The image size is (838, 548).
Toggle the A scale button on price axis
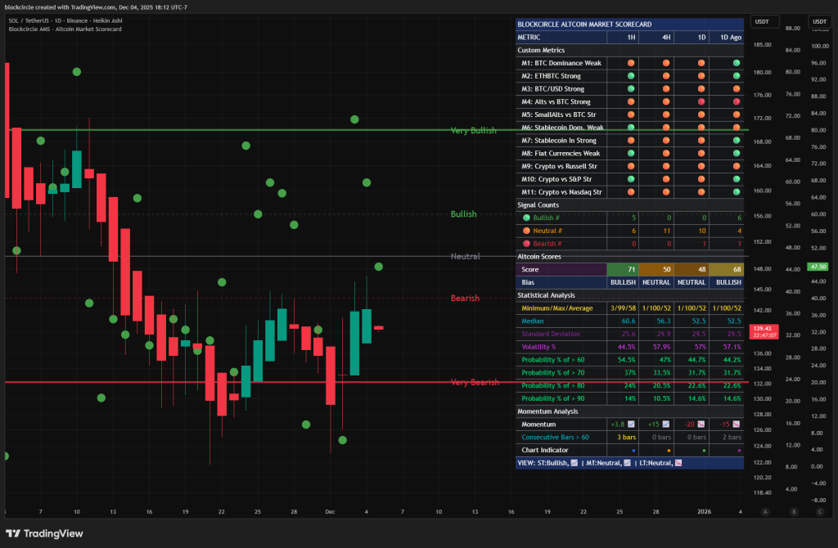(766, 512)
